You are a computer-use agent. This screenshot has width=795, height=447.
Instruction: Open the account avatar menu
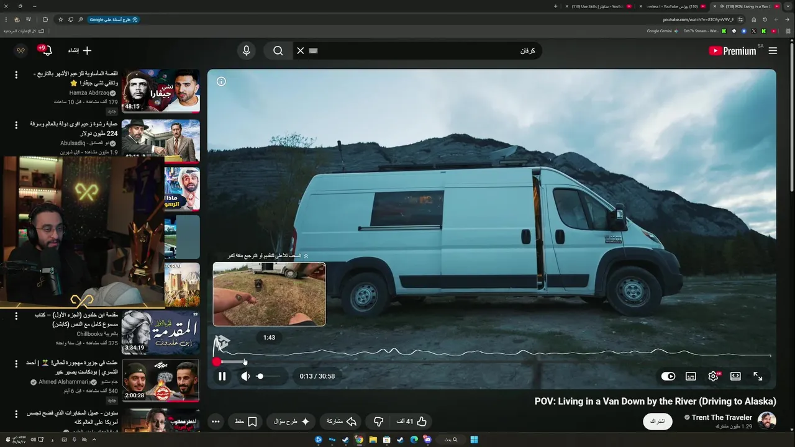pos(20,51)
